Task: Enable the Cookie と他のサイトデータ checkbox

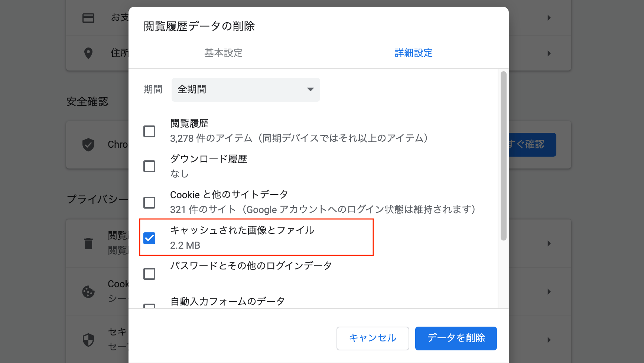Action: click(x=149, y=202)
